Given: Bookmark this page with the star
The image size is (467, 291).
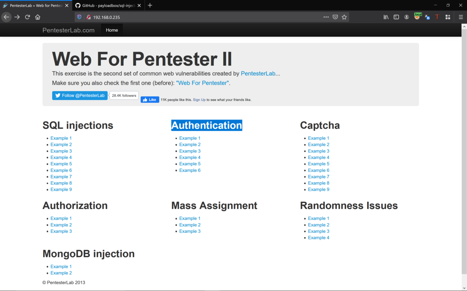Looking at the screenshot, I should coord(344,17).
